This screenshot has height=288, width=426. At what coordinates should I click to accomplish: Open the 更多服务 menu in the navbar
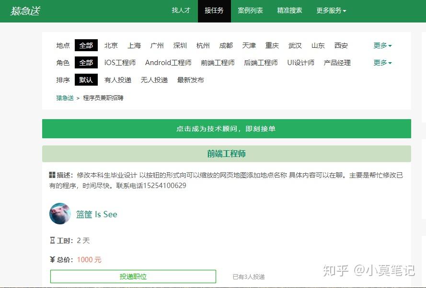point(331,11)
